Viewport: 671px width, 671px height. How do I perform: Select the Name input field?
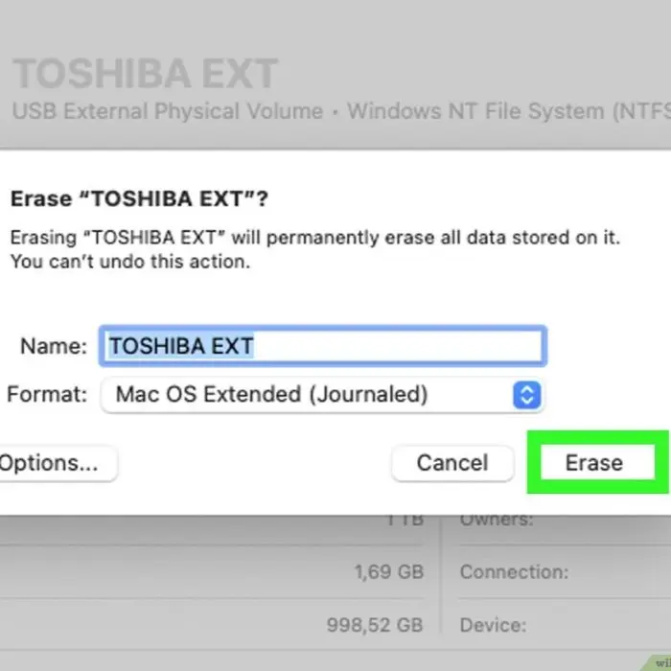[323, 346]
